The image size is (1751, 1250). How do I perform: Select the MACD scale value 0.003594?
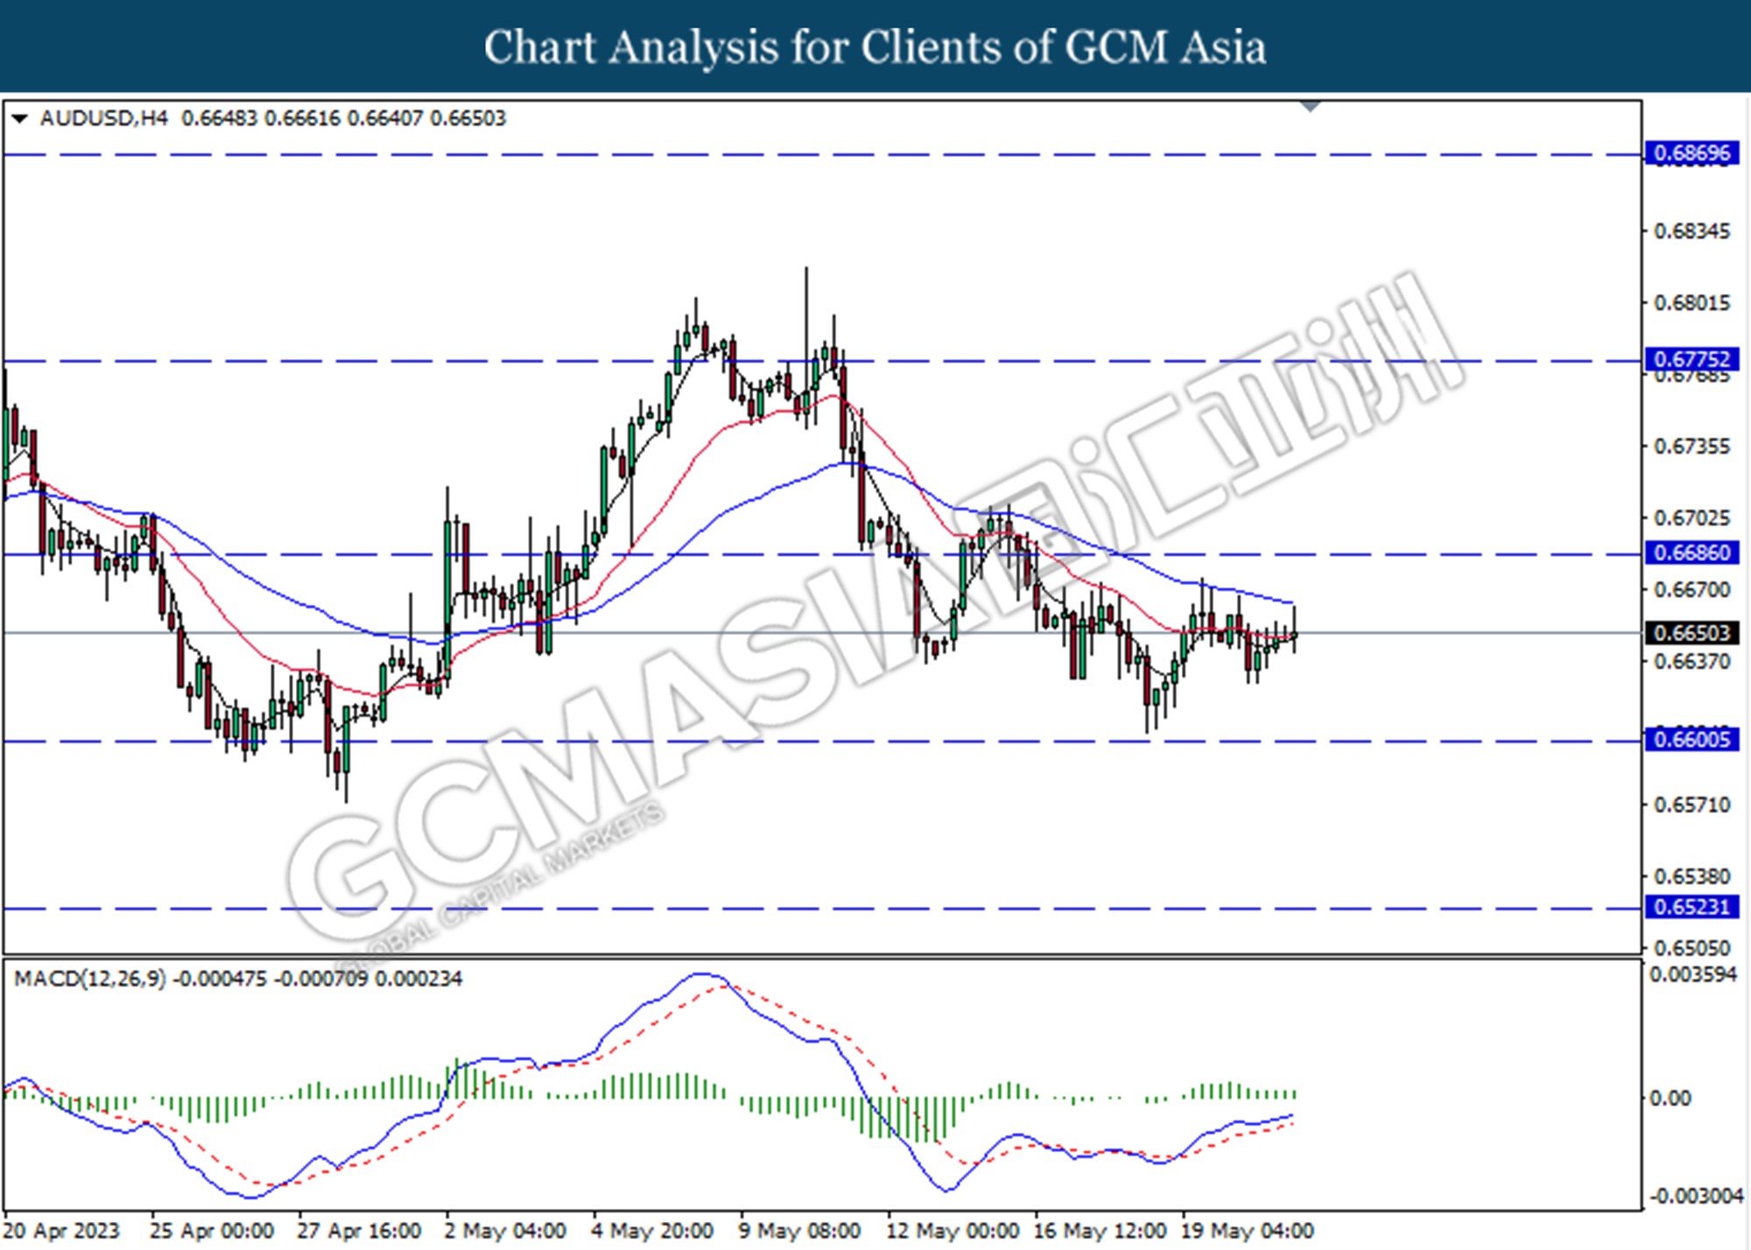click(x=1693, y=975)
